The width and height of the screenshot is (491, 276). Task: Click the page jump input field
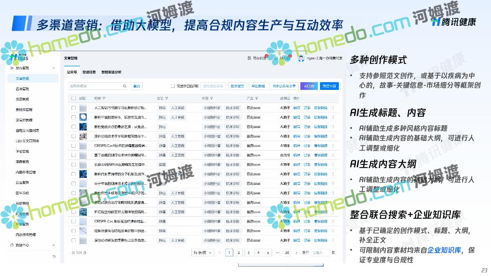(320, 253)
